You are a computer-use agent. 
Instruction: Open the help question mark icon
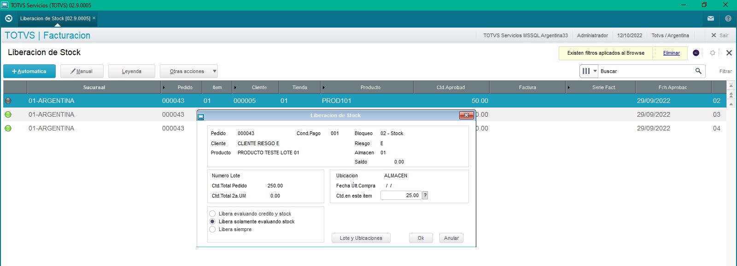coord(728,18)
